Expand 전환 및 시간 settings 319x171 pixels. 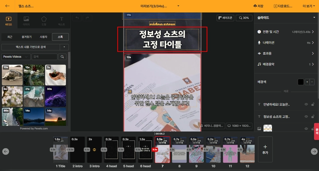point(286,32)
